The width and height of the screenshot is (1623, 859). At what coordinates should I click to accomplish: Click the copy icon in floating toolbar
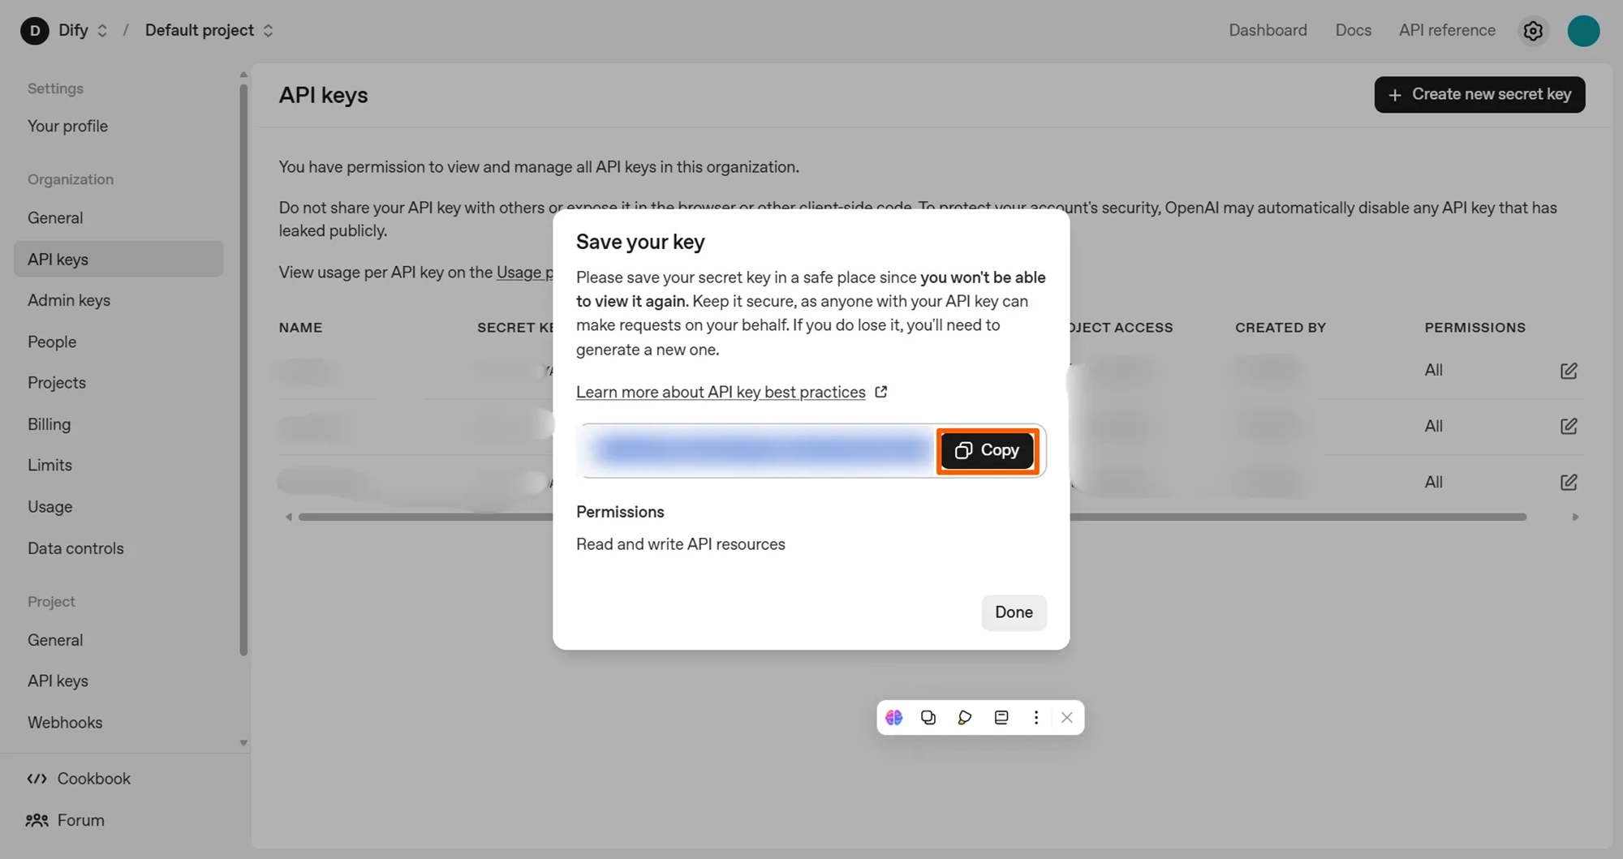[x=928, y=717]
